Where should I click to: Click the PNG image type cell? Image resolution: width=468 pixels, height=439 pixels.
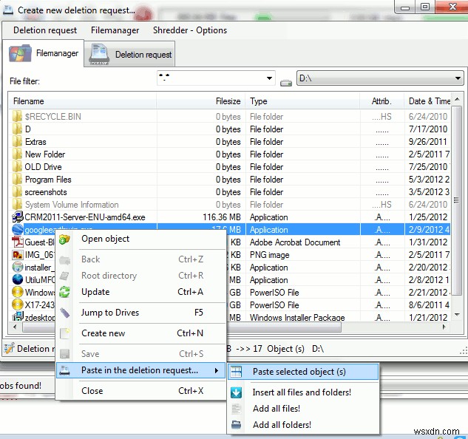(270, 254)
